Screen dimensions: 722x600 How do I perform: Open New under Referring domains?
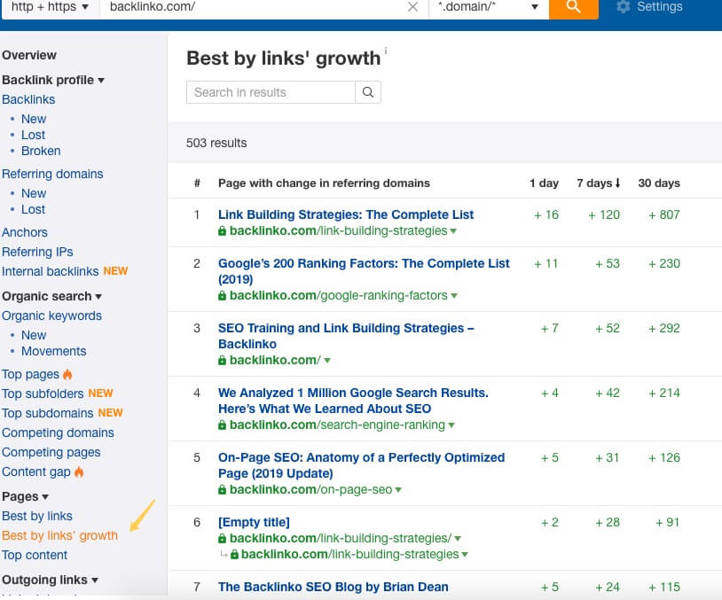34,193
